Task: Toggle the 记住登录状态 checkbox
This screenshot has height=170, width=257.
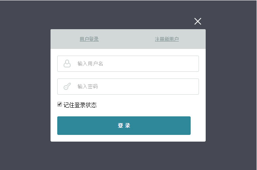Action: click(60, 105)
